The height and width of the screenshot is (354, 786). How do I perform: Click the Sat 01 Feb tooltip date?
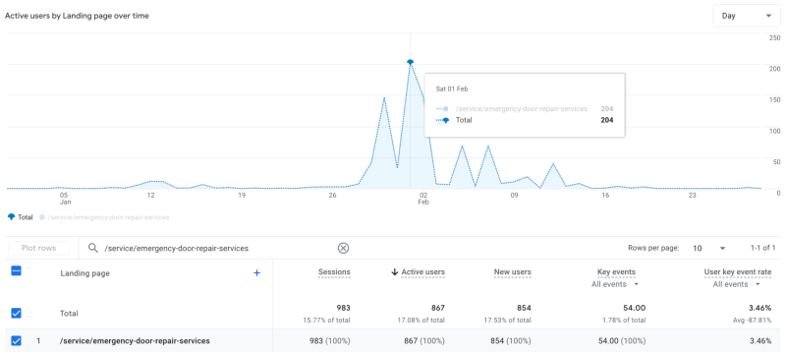click(x=451, y=89)
